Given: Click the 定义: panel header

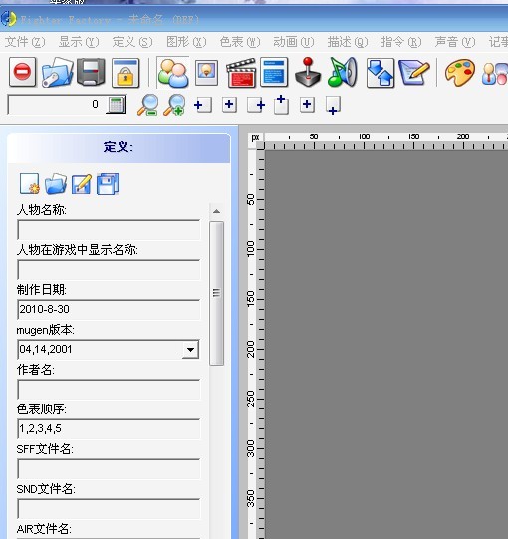Looking at the screenshot, I should coord(119,147).
